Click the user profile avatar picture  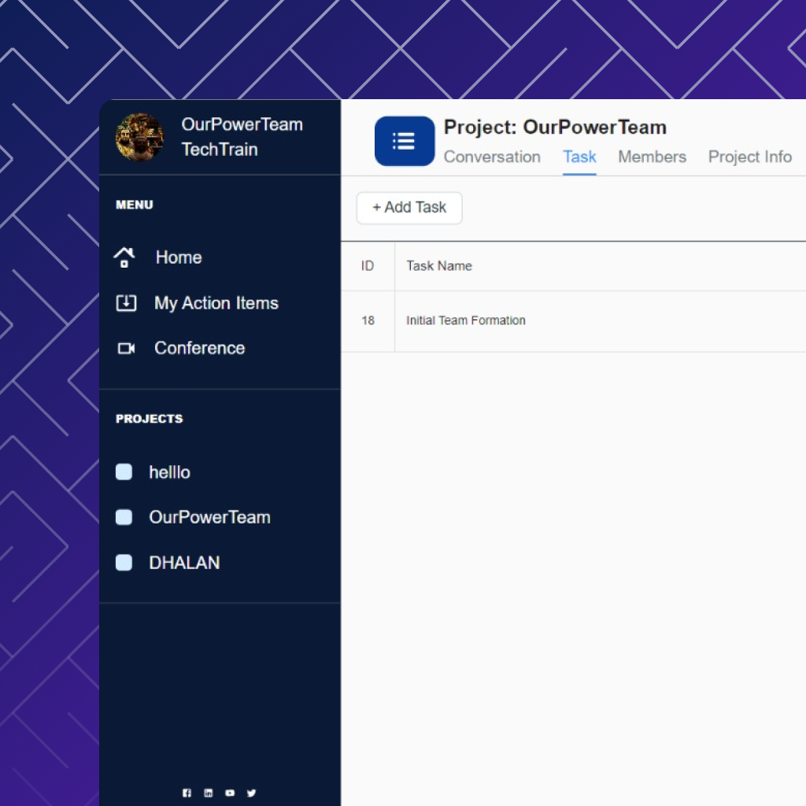[139, 137]
